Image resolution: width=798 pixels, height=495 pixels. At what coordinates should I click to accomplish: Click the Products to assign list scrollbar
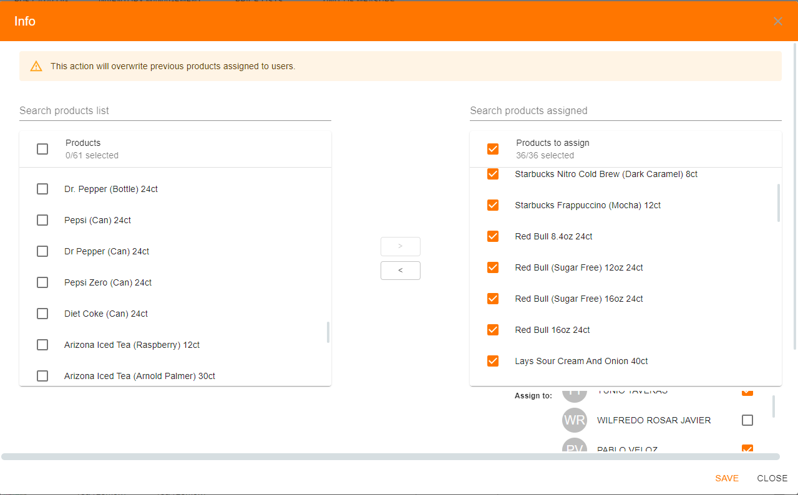(x=779, y=203)
